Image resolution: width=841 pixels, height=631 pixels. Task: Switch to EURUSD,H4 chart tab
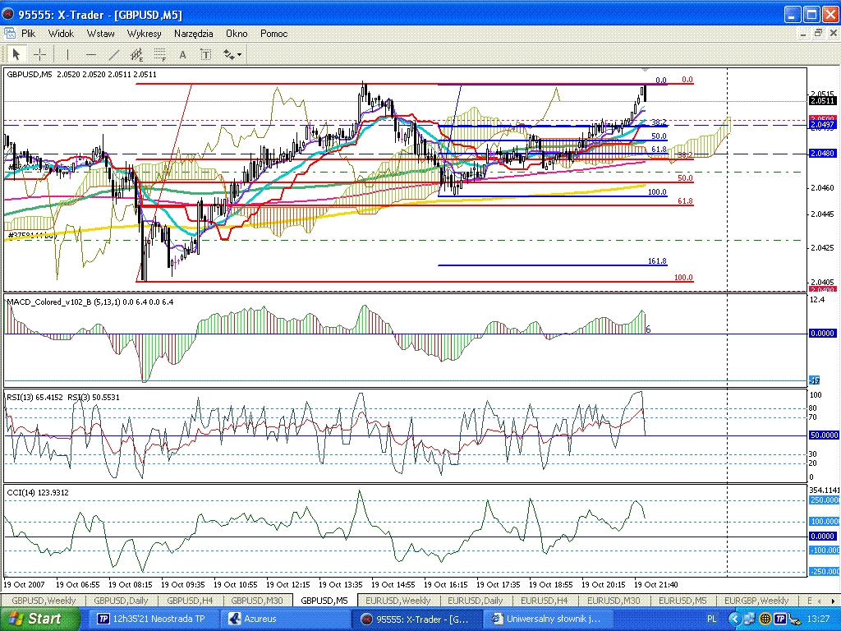(x=545, y=601)
